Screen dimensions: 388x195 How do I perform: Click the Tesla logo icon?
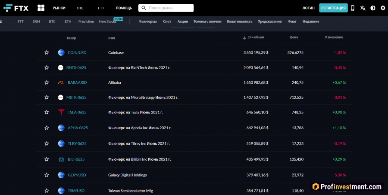click(x=61, y=112)
